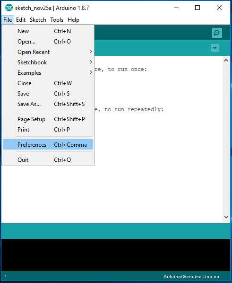Choose Quit from the File menu
232x283 pixels.
48,160
